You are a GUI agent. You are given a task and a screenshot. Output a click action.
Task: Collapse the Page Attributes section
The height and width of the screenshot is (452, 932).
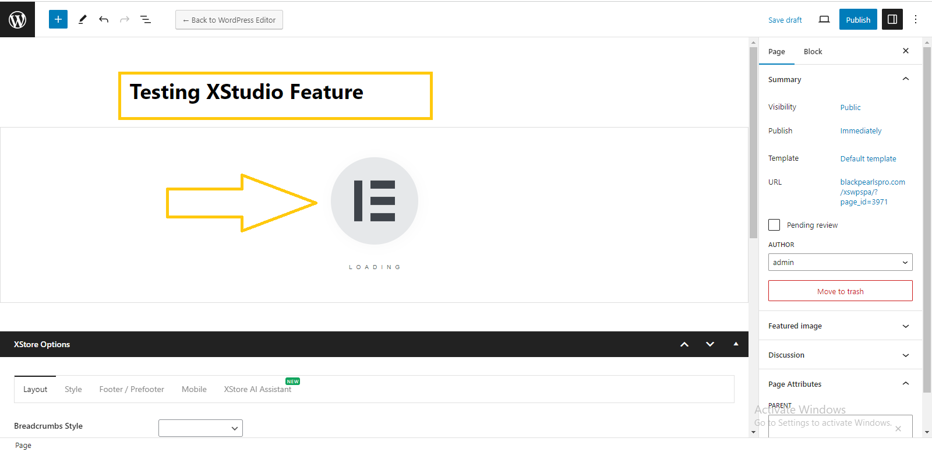coord(841,384)
